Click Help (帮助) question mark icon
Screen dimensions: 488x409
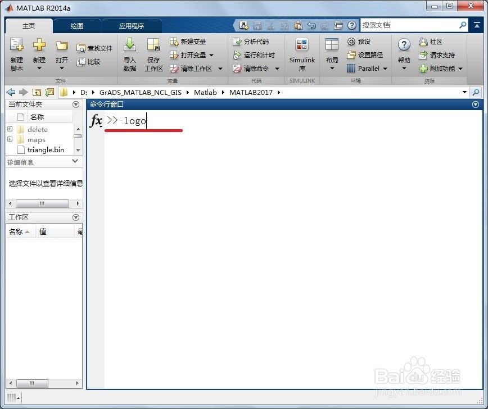404,45
